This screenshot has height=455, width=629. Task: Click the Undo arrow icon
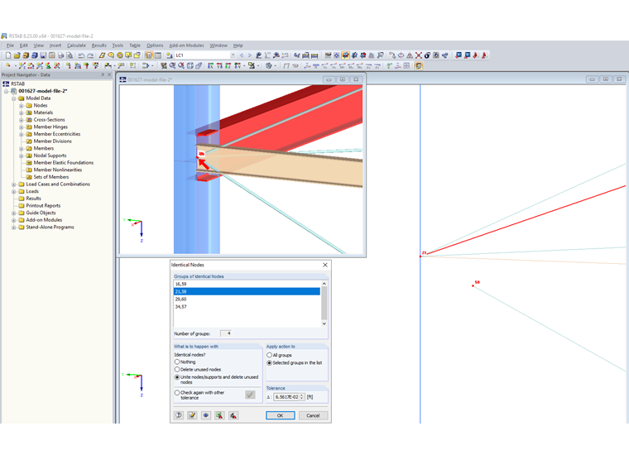[x=81, y=55]
